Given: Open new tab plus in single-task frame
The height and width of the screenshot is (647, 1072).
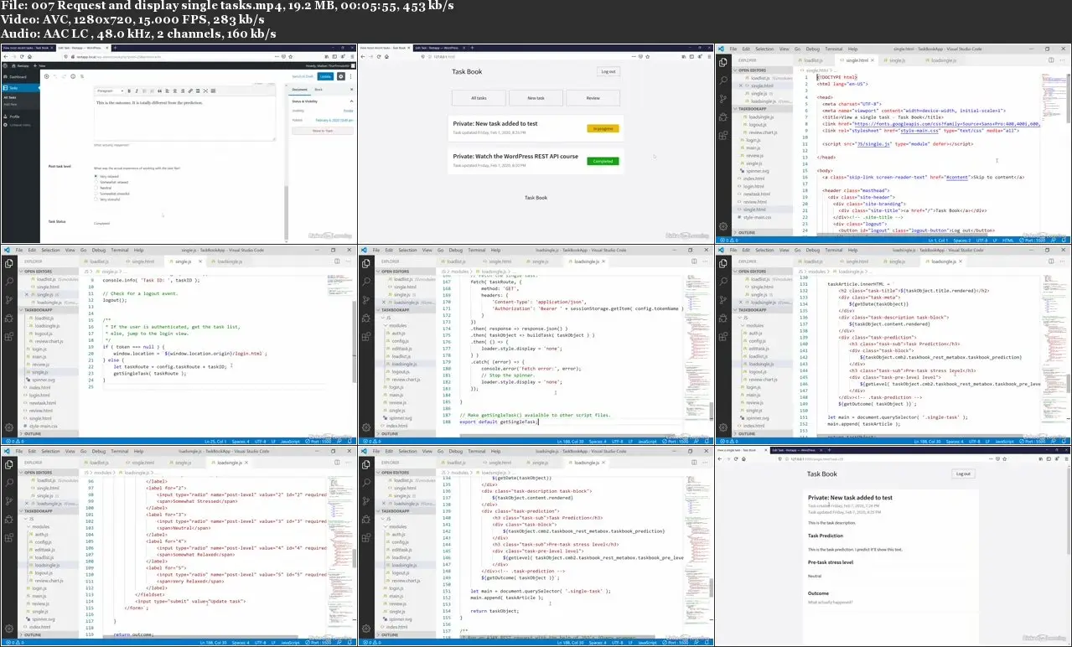Looking at the screenshot, I should 829,450.
